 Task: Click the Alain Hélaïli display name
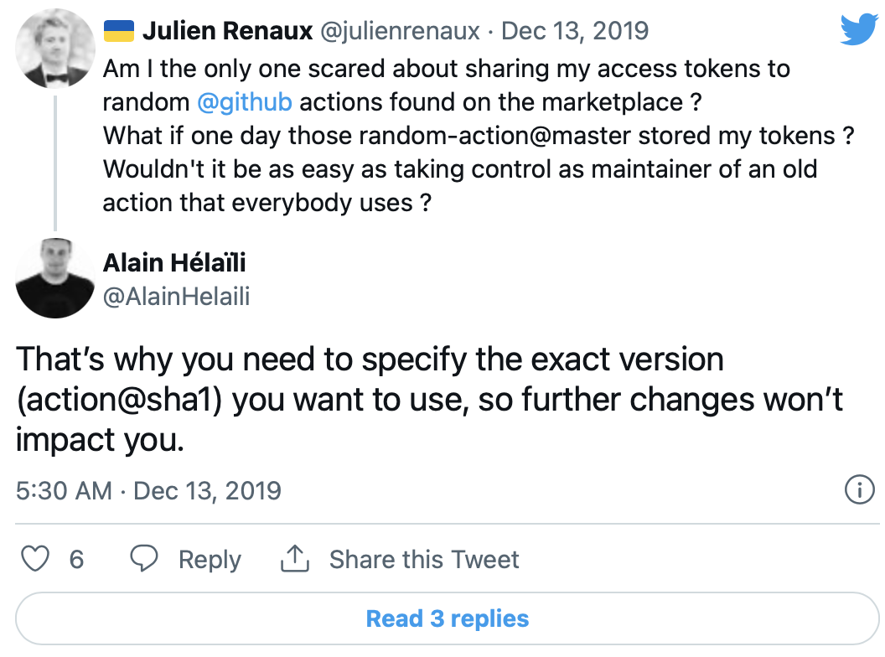pyautogui.click(x=174, y=262)
